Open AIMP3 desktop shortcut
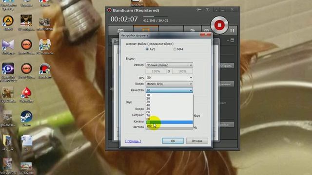Viewport: 312px width, 175px height. click(8, 23)
